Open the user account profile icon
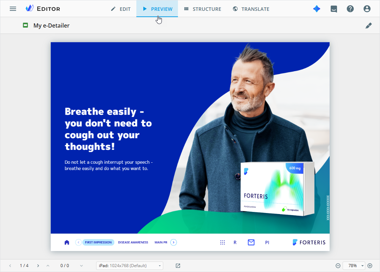 [367, 9]
